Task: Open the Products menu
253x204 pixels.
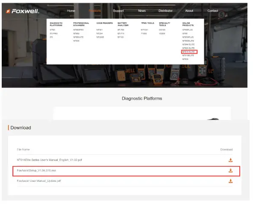Action: click(95, 11)
